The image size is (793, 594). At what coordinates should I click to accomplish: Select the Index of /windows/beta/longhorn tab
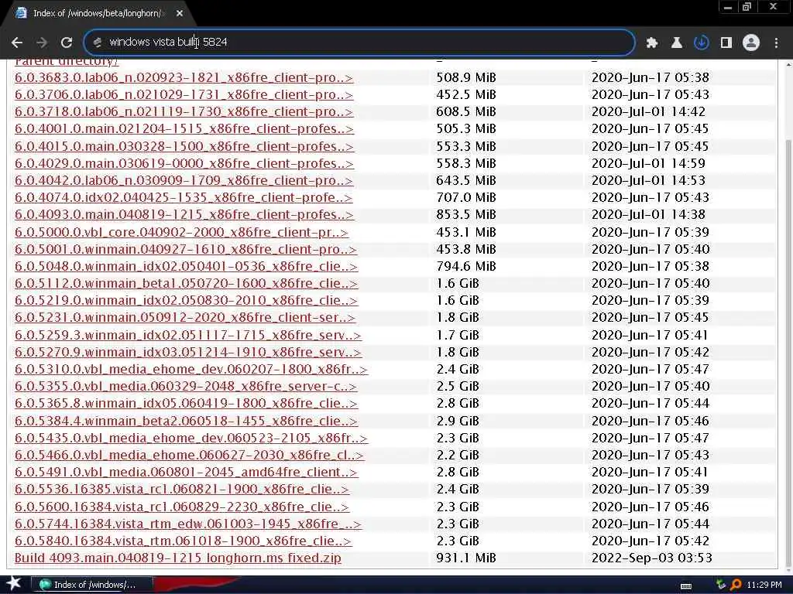pos(98,14)
